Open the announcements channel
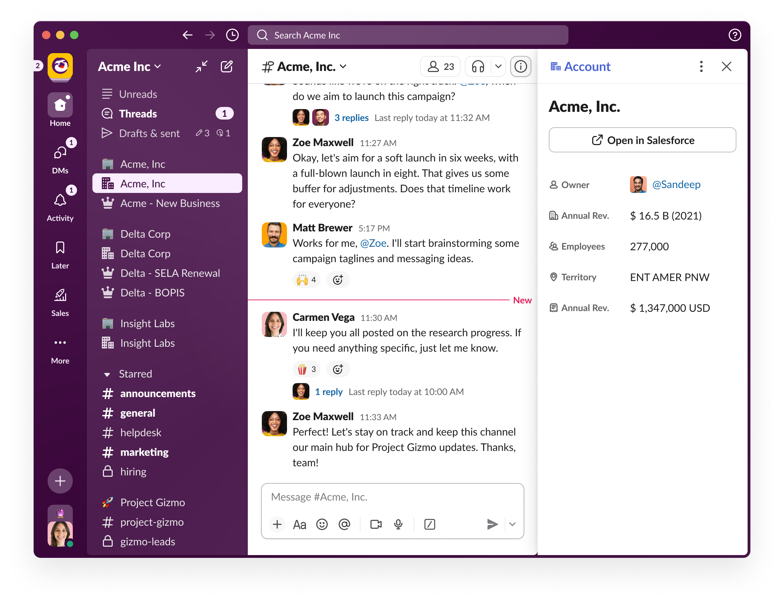 (167, 394)
